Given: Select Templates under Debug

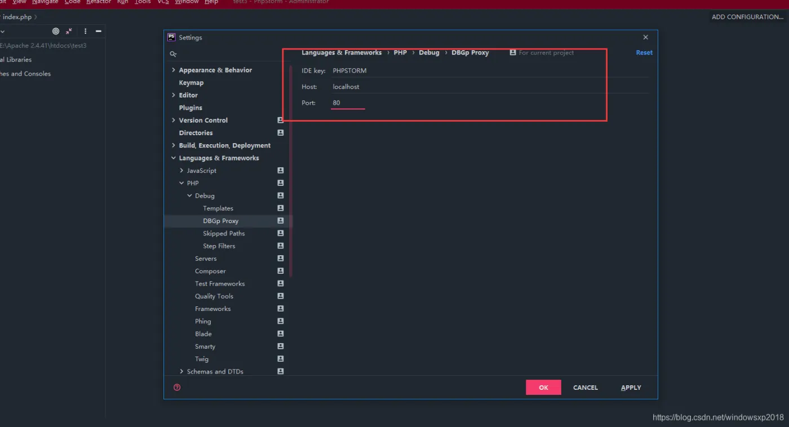Looking at the screenshot, I should pos(218,208).
